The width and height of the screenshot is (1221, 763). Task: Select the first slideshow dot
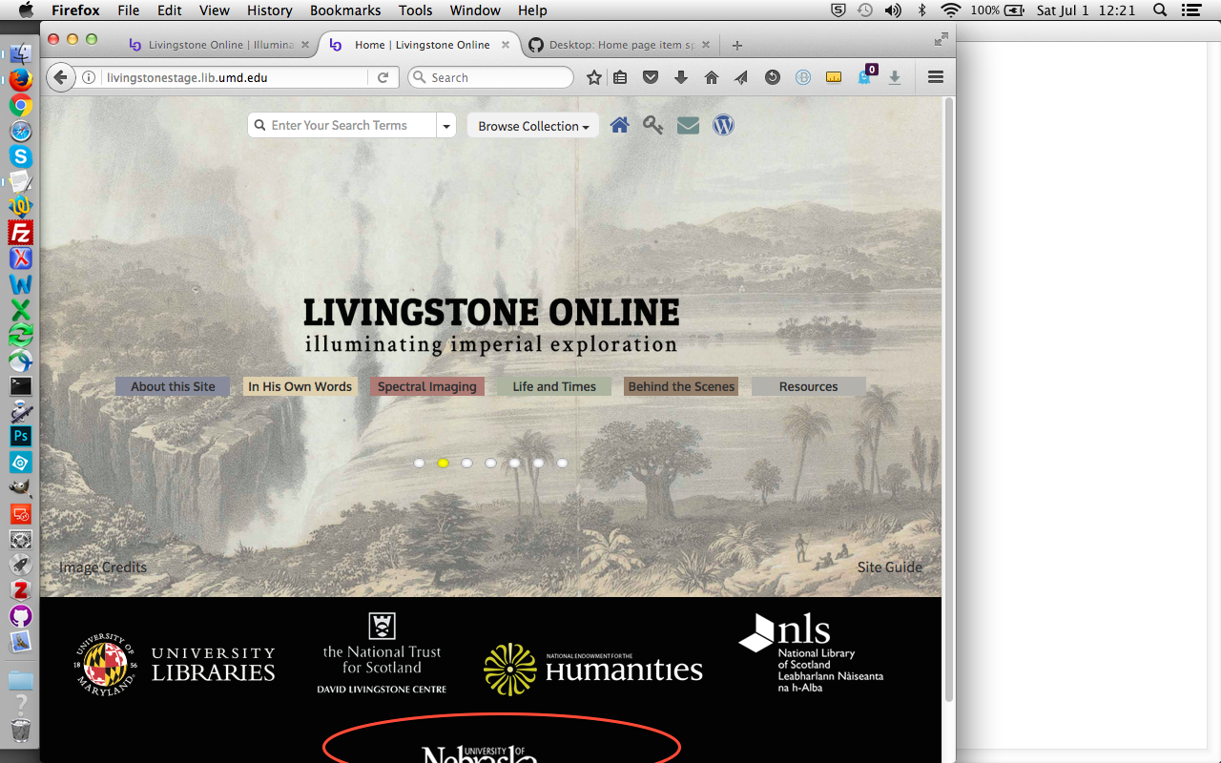419,464
